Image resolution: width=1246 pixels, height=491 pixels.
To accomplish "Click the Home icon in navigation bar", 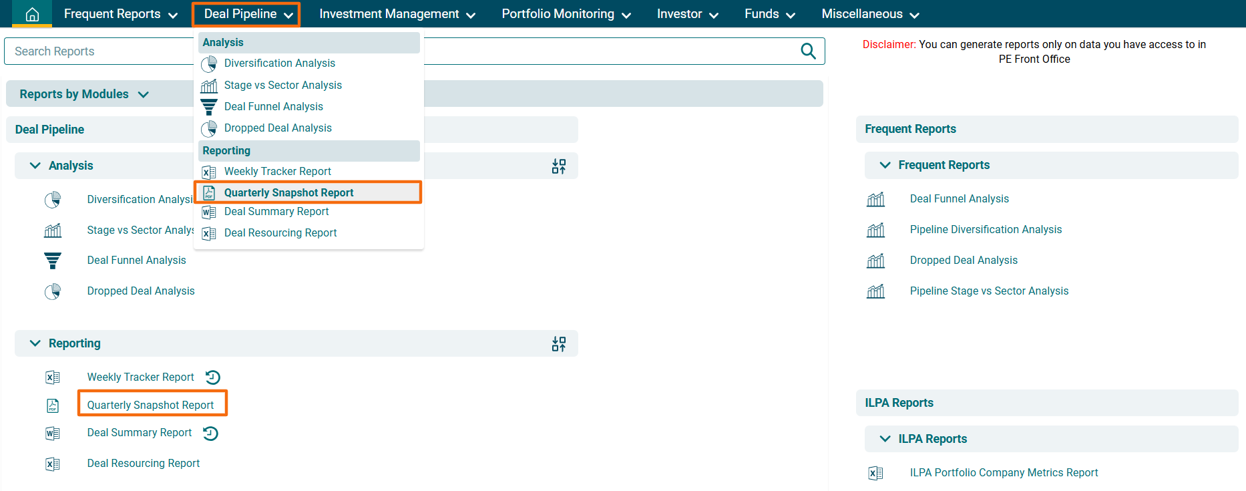I will (32, 14).
